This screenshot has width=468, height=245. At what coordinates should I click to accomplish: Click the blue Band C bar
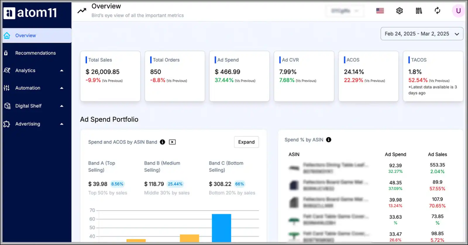221,228
